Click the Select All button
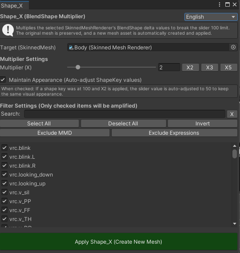This screenshot has height=253, width=240. click(39, 124)
